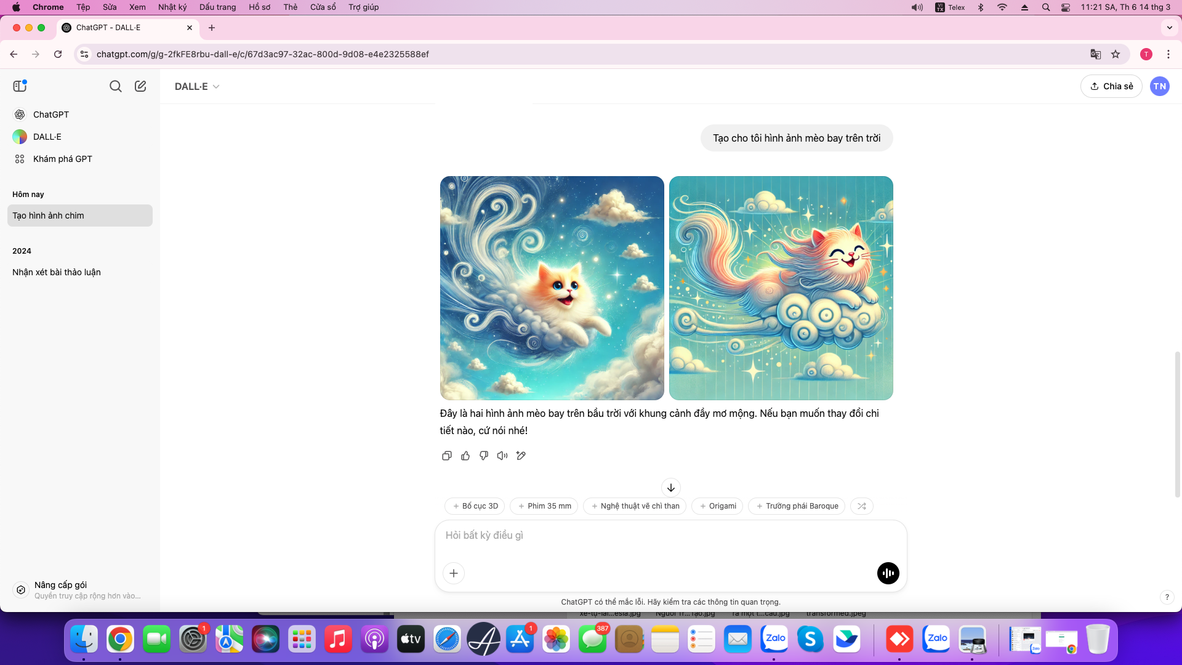Open DALL·E GPT in the sidebar
The image size is (1182, 665).
coord(80,137)
